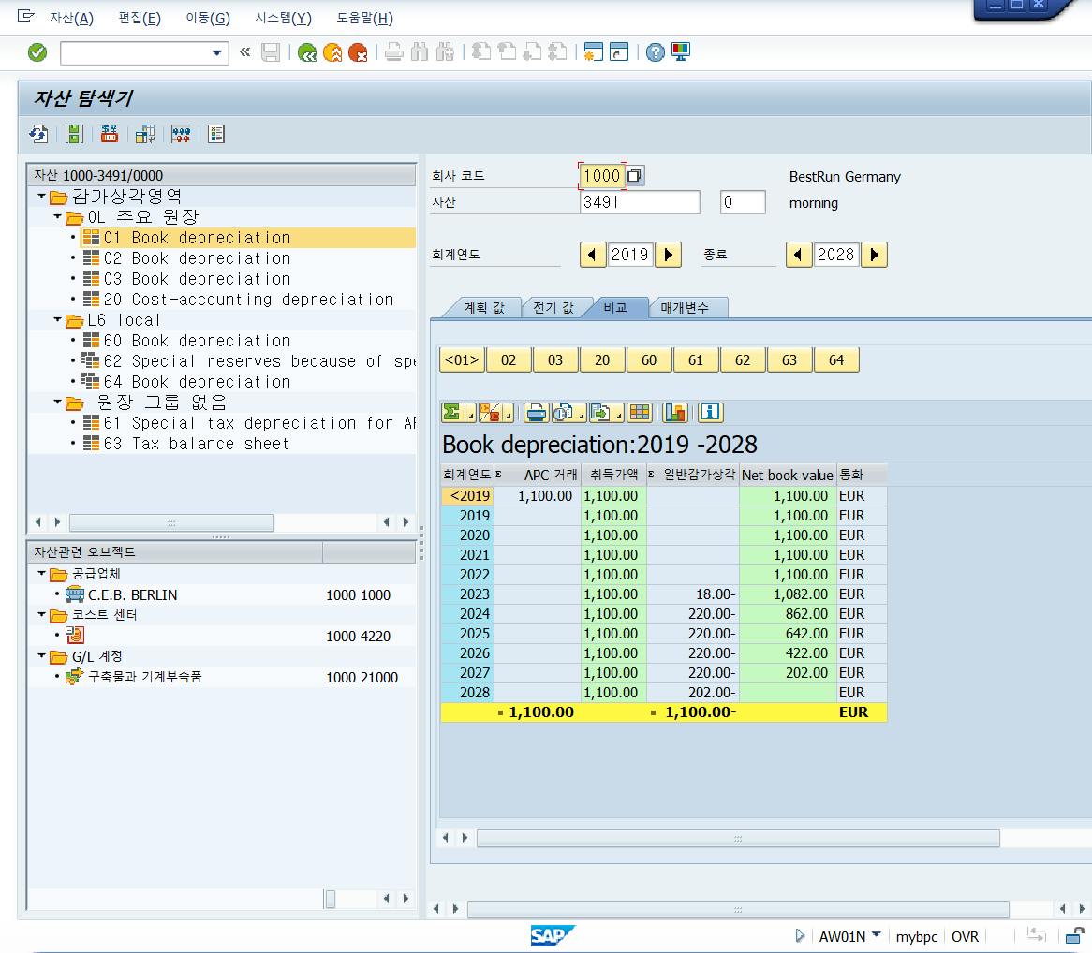This screenshot has width=1092, height=953.
Task: Open the search help beside company code 1000
Action: tap(634, 175)
